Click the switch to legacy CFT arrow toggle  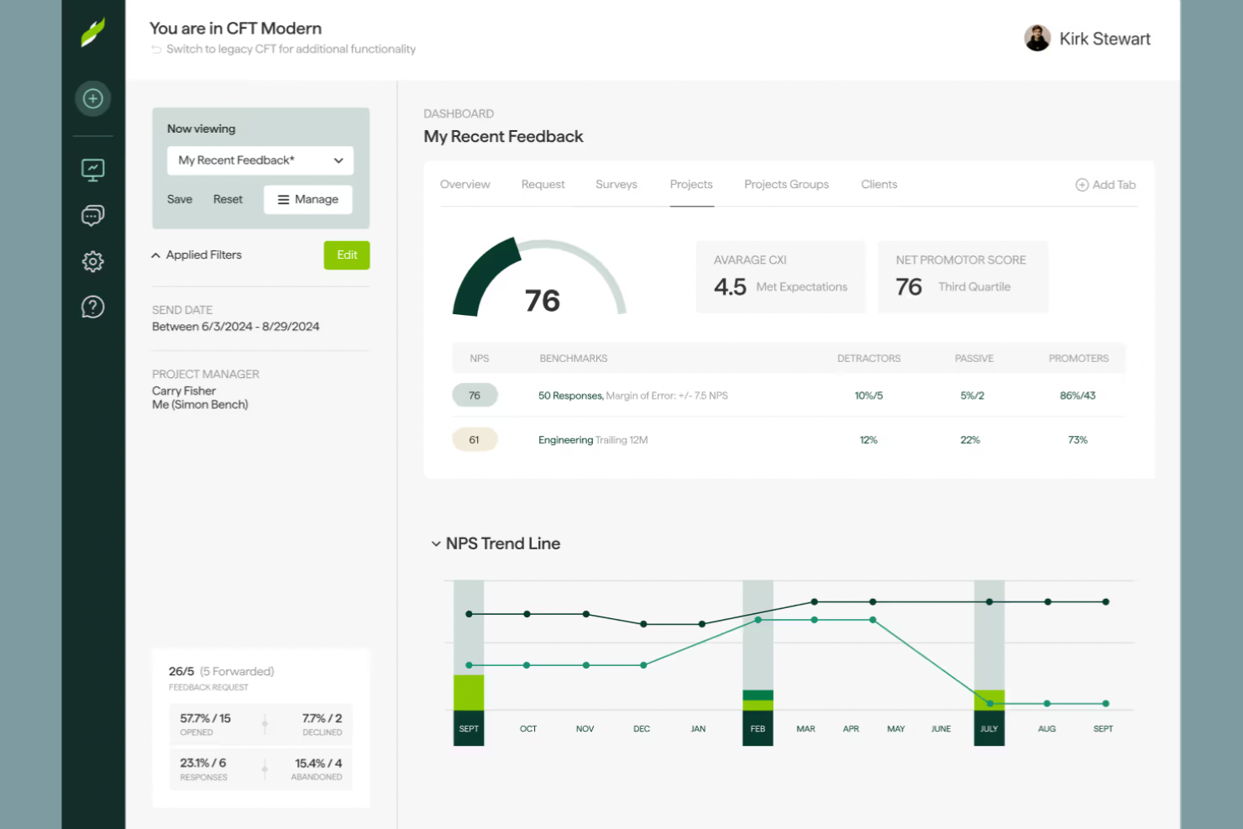[157, 49]
